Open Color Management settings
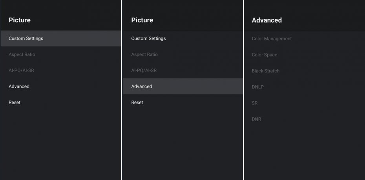 (x=272, y=39)
